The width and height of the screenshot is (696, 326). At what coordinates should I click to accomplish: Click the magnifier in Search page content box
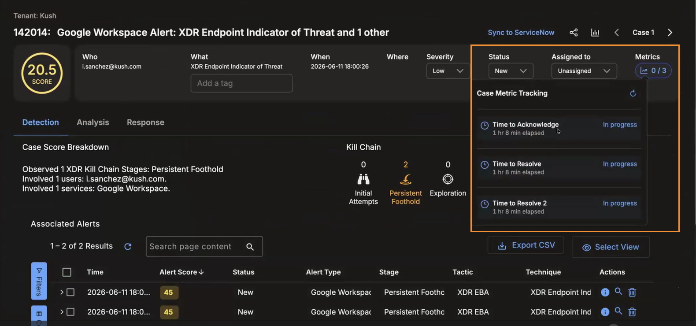[250, 247]
